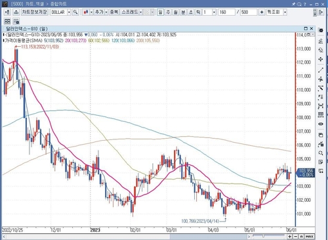
Task: Close the 달러인덱스 chart pane
Action: [x=312, y=28]
